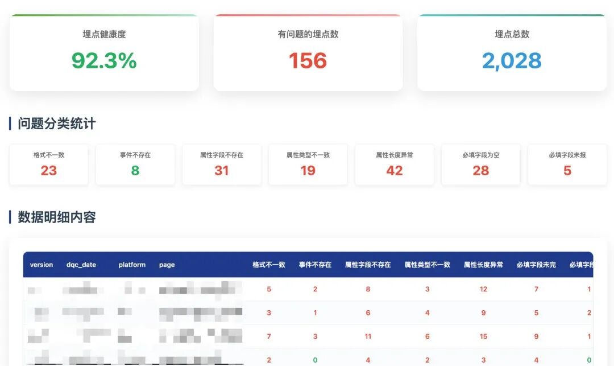Select the platform column header
This screenshot has width=614, height=366.
click(131, 265)
